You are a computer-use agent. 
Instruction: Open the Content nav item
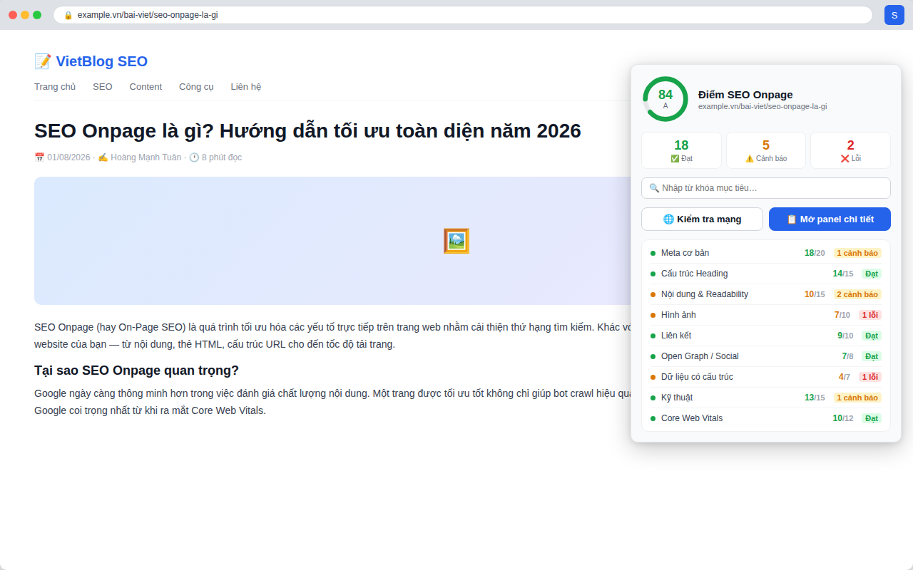tap(146, 87)
